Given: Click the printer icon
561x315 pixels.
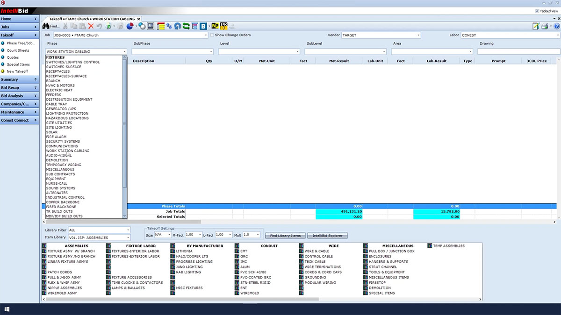Looking at the screenshot, I should point(545,27).
